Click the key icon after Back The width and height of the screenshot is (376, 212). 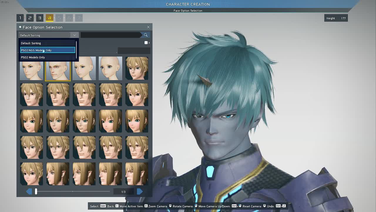[x=117, y=206]
